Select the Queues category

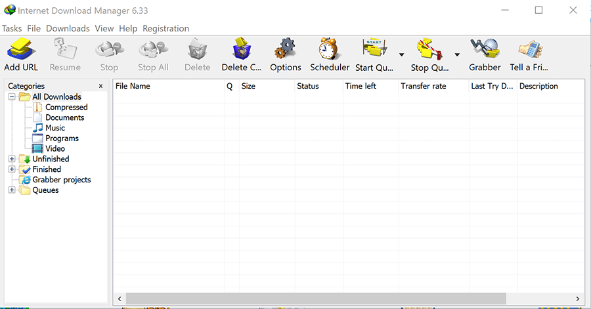point(45,190)
